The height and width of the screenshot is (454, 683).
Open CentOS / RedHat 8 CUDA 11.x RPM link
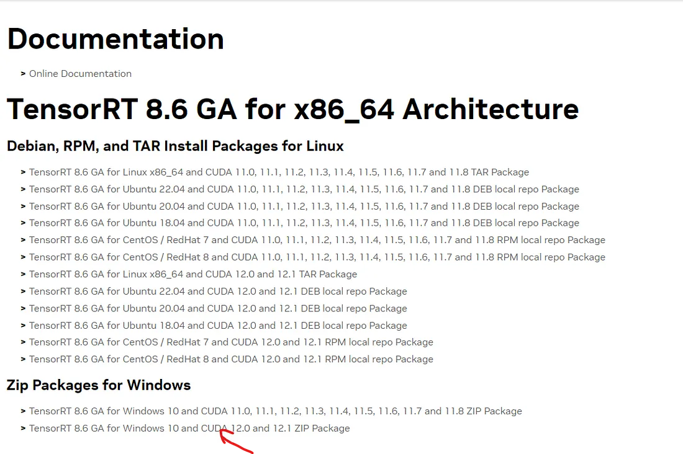[317, 257]
